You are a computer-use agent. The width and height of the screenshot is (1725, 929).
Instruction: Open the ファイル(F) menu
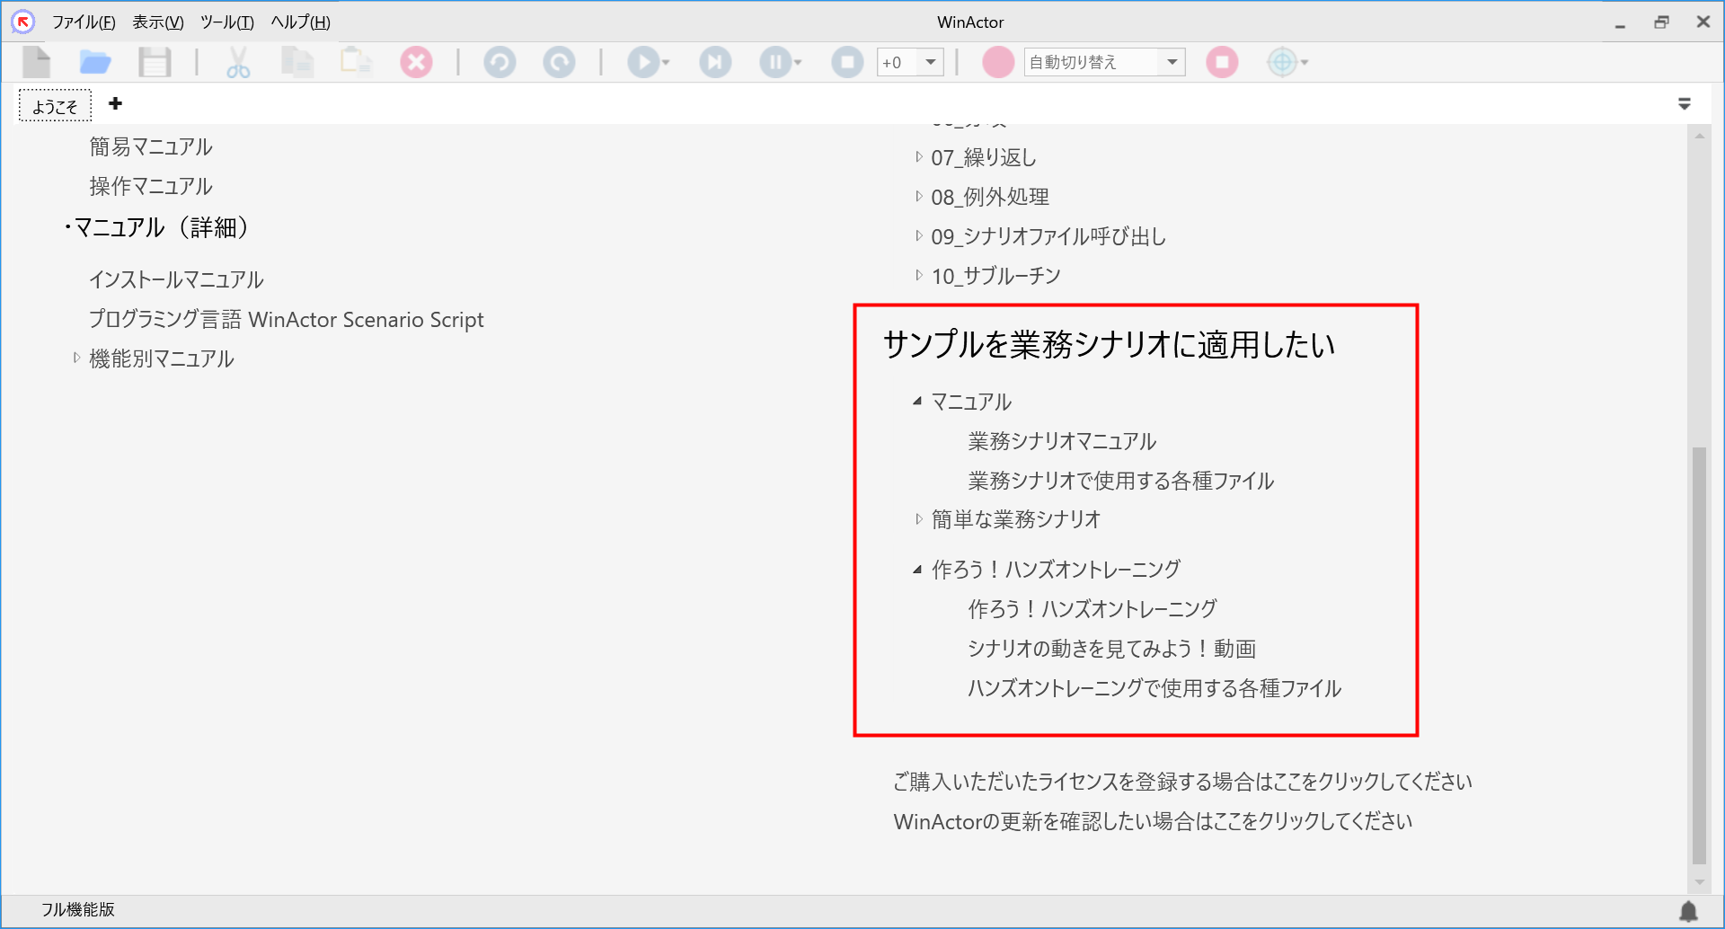click(x=83, y=22)
